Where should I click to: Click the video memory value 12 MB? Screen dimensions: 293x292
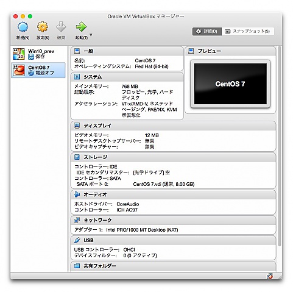[x=152, y=135]
